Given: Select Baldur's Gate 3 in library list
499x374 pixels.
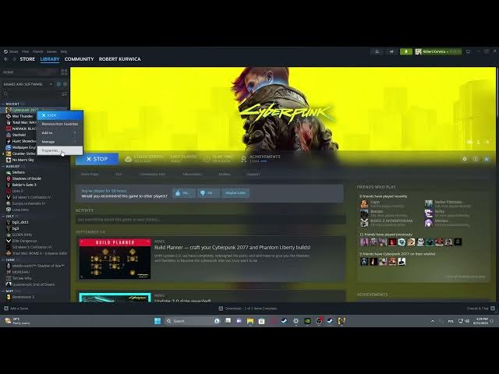Looking at the screenshot, I should (x=25, y=185).
